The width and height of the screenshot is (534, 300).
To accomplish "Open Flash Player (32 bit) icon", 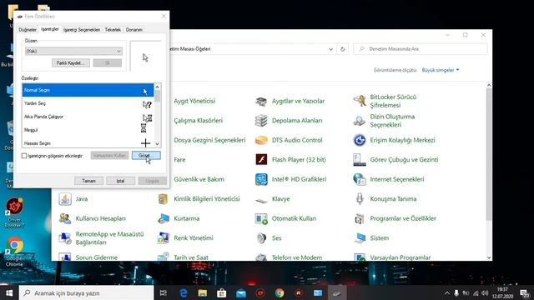I will point(261,159).
